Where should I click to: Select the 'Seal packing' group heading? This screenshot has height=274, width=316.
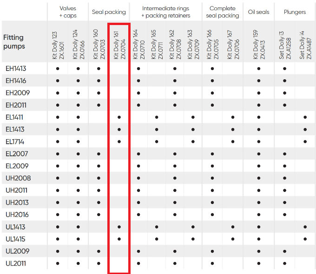coord(109,12)
